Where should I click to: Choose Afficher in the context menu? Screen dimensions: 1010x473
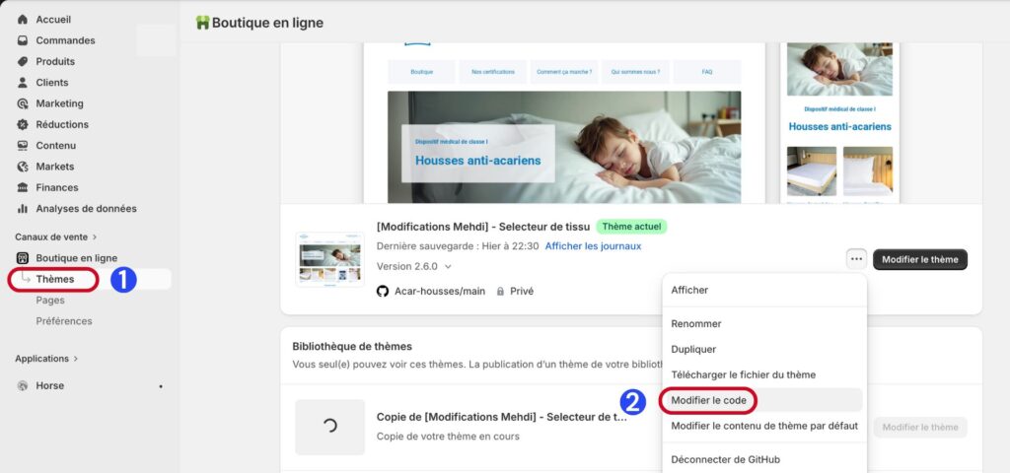(x=689, y=291)
